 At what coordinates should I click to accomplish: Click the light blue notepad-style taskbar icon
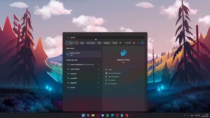(122, 115)
